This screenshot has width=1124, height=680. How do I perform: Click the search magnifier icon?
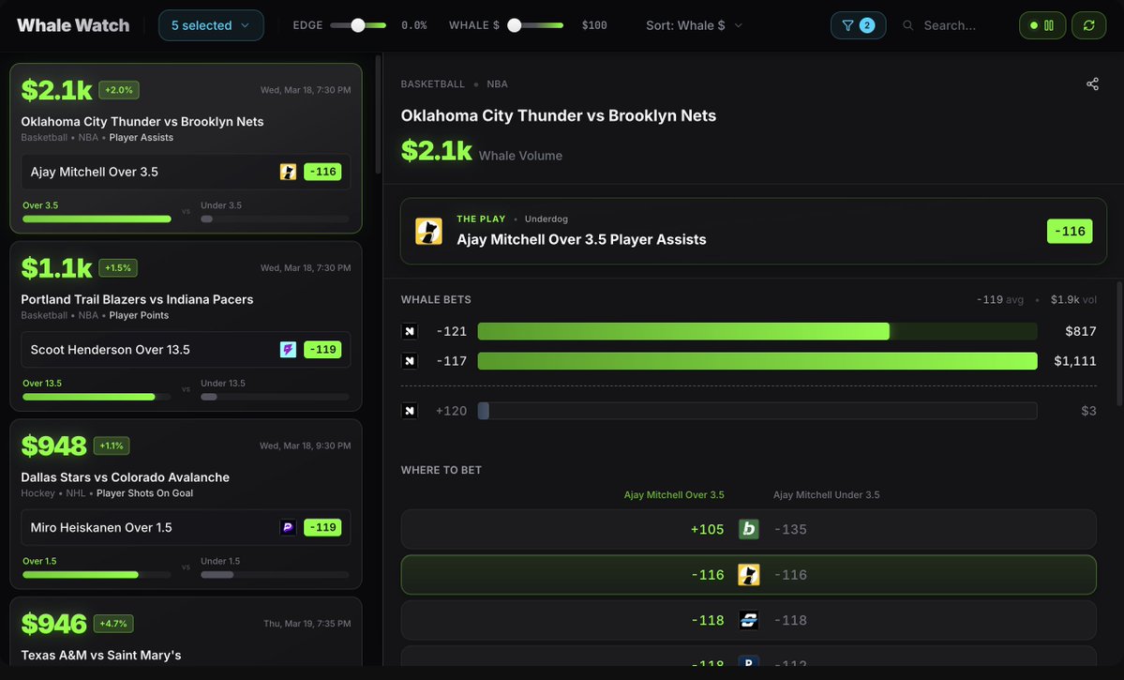[907, 25]
